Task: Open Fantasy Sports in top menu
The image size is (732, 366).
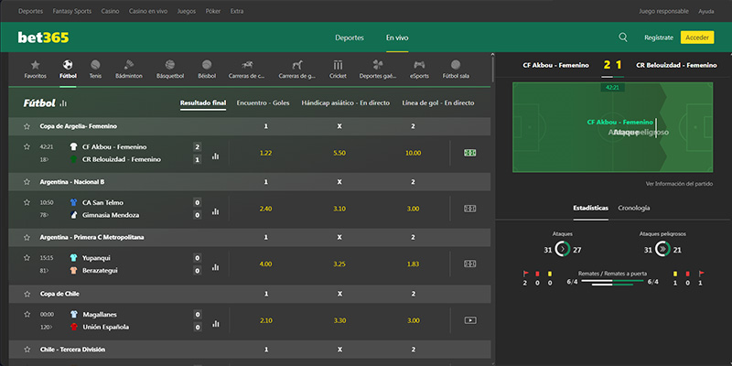Action: 72,11
